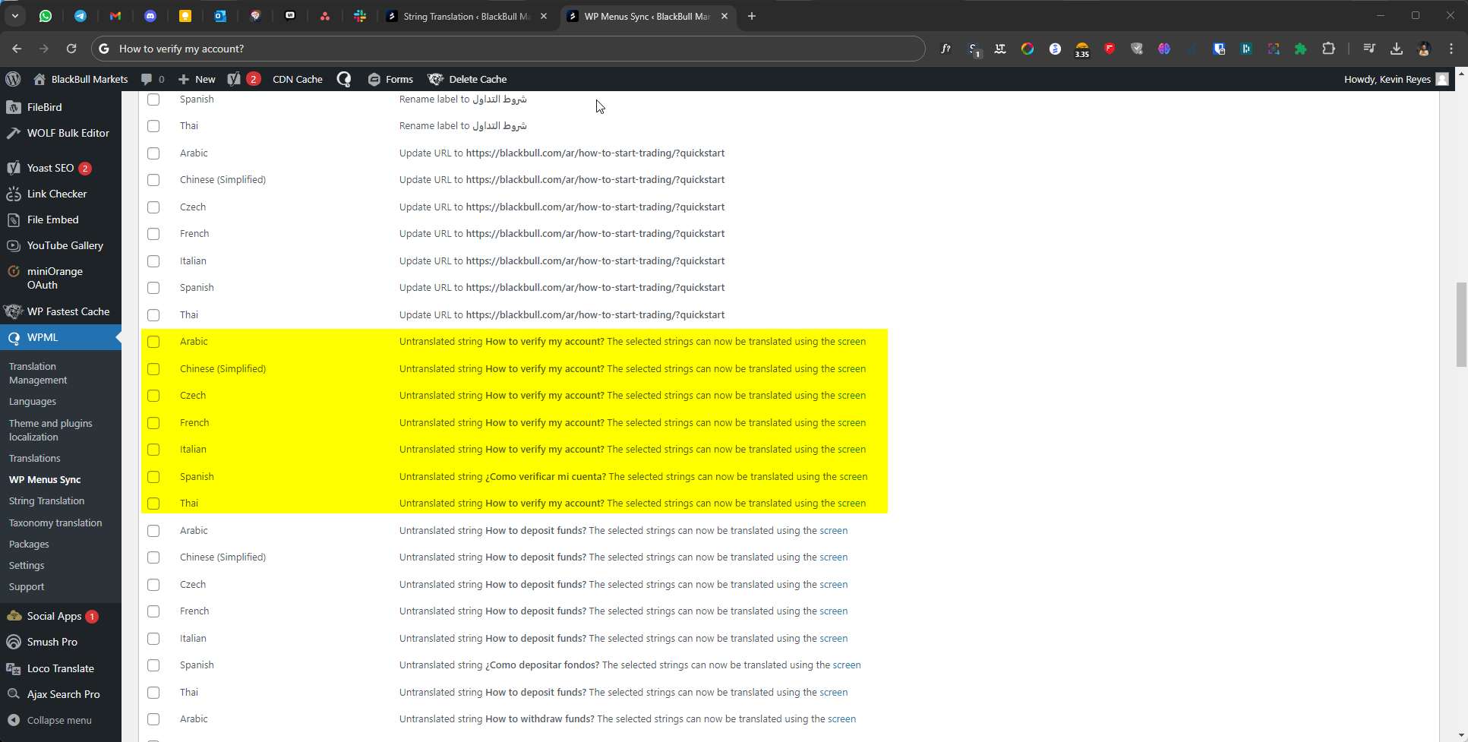Viewport: 1468px width, 742px height.
Task: Open Howdy, Kevin Reyes account menu
Action: [x=1396, y=79]
